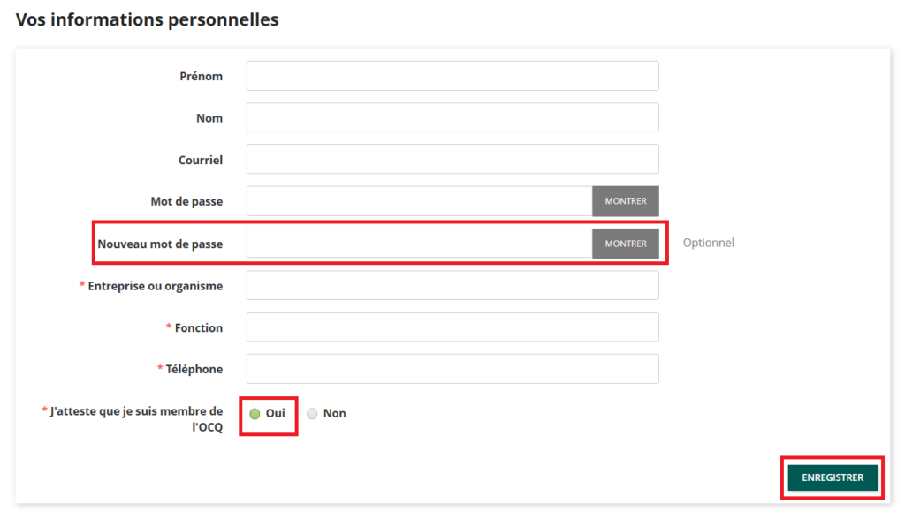Click the "Nouveau mot de passe" label
Viewport: 905px width, 511px height.
[x=160, y=244]
